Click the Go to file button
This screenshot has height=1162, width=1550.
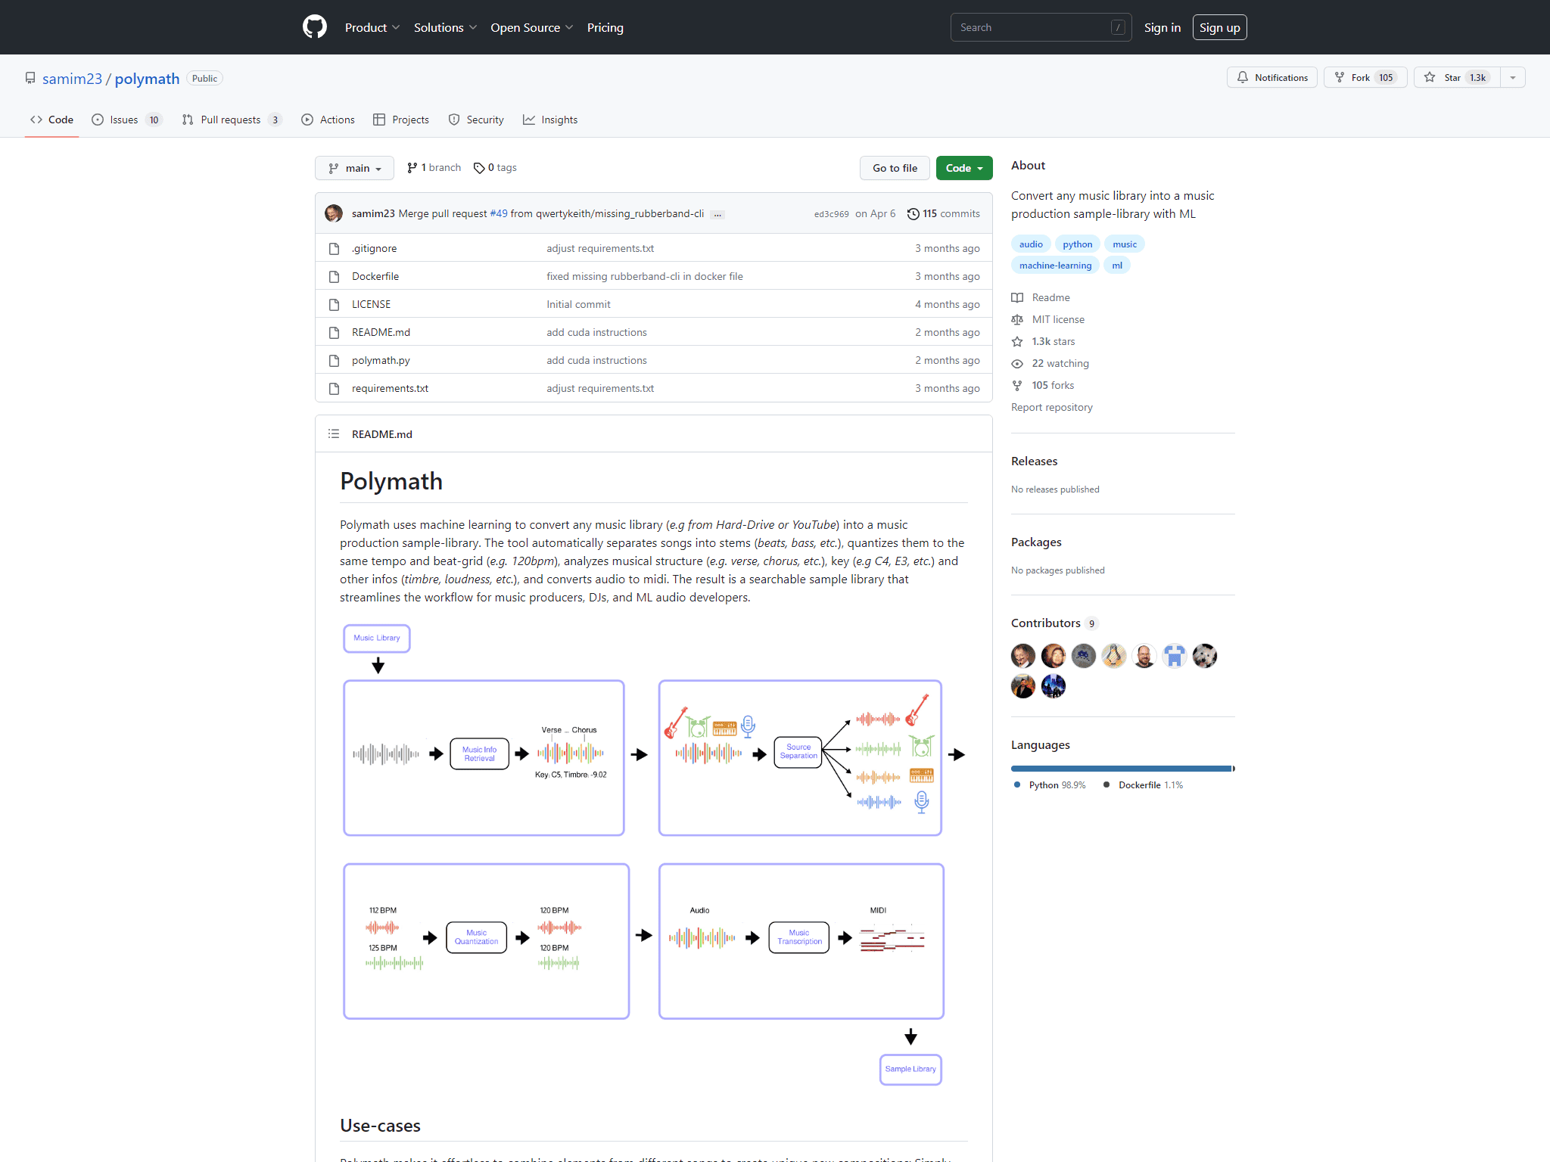(895, 168)
